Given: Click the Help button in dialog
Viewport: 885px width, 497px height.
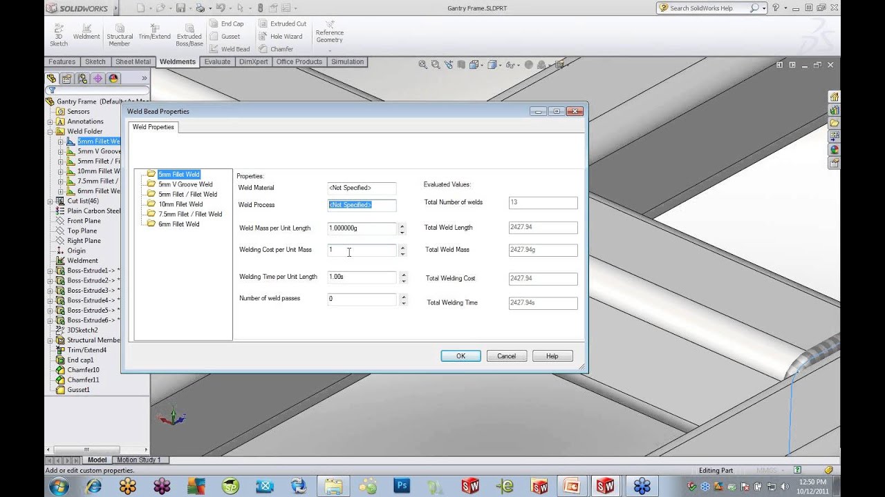Looking at the screenshot, I should pyautogui.click(x=552, y=356).
